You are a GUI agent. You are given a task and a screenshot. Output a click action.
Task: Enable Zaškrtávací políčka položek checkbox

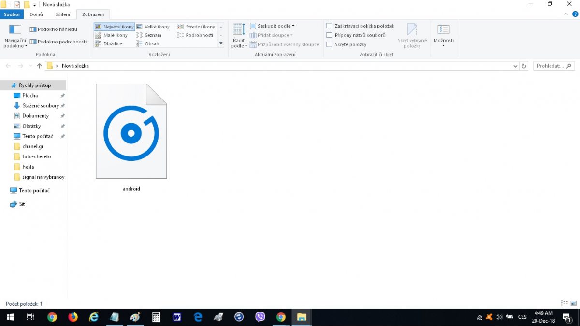tap(329, 26)
